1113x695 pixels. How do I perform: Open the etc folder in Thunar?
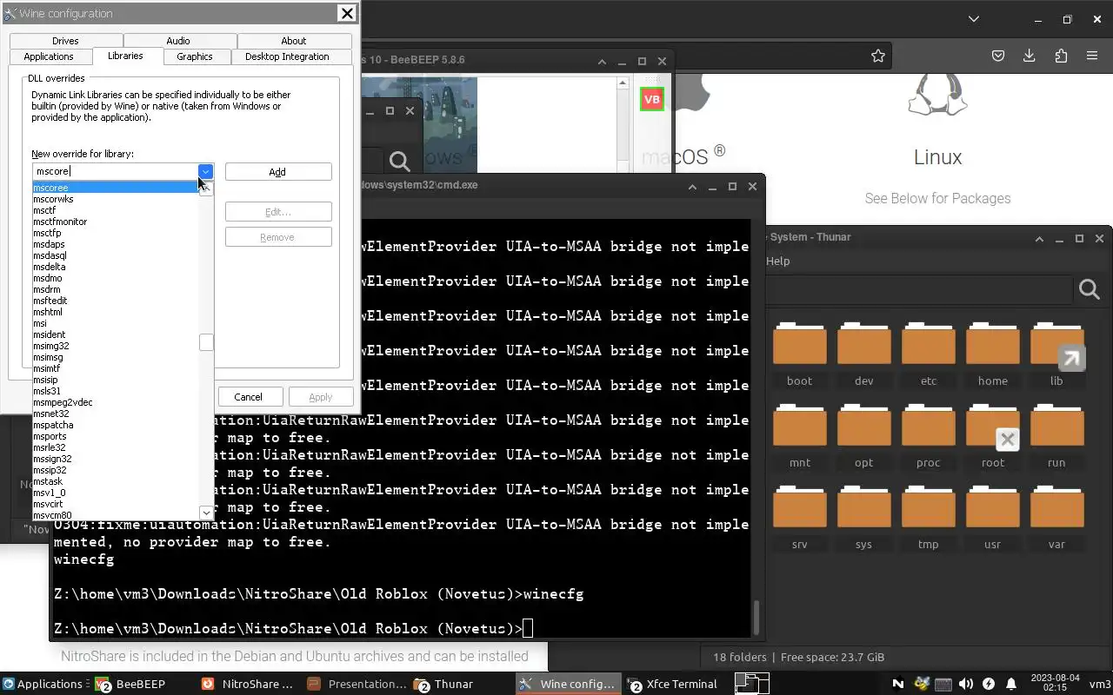(928, 354)
